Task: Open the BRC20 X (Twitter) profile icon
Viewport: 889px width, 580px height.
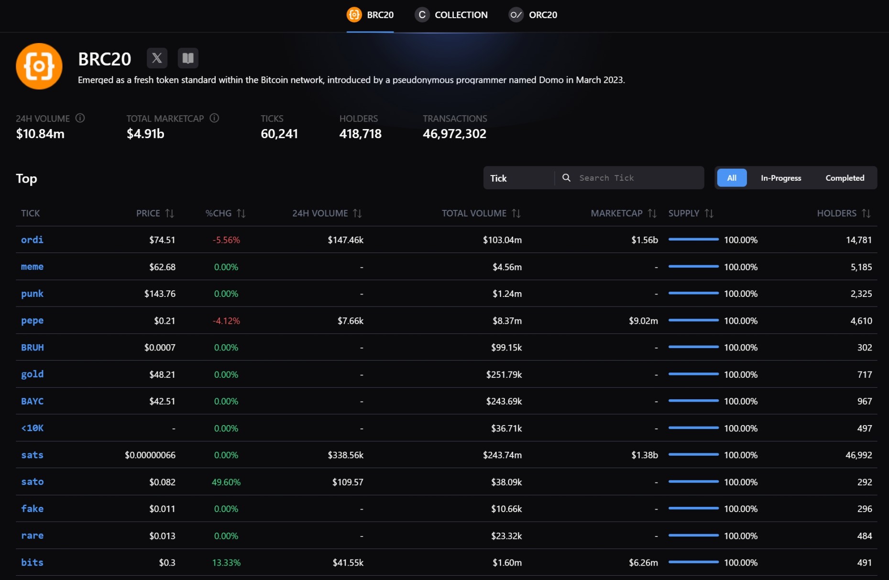Action: click(157, 58)
